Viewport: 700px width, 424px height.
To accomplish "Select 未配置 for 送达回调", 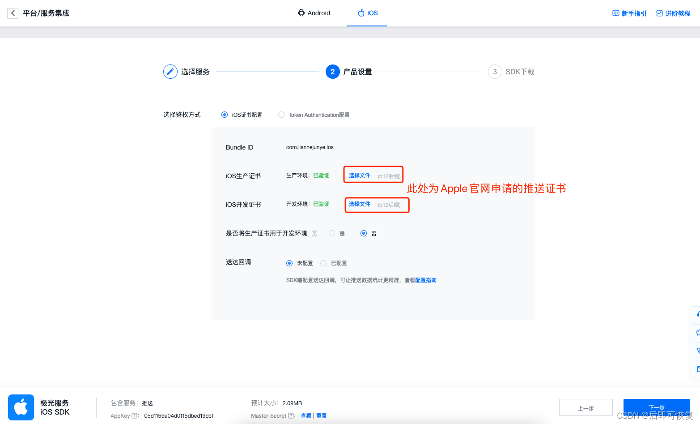I will coord(289,263).
